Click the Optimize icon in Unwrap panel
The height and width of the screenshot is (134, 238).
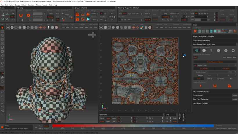pyautogui.click(x=28, y=15)
